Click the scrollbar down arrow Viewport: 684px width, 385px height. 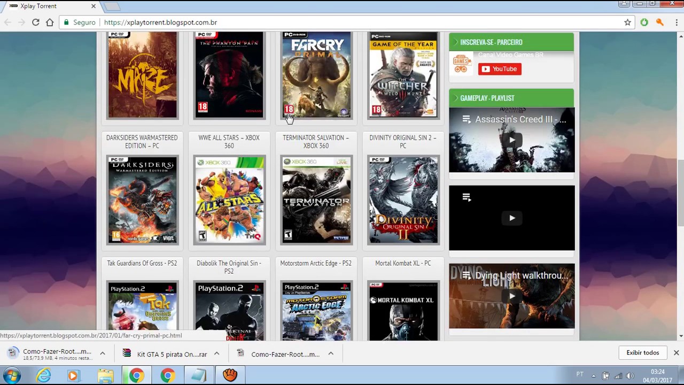click(681, 336)
